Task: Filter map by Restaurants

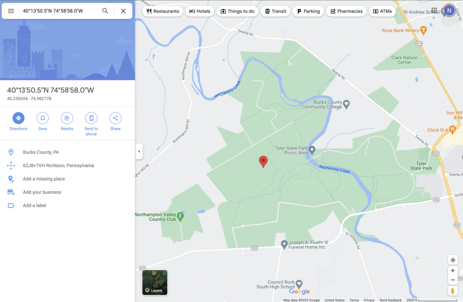Action: (163, 11)
